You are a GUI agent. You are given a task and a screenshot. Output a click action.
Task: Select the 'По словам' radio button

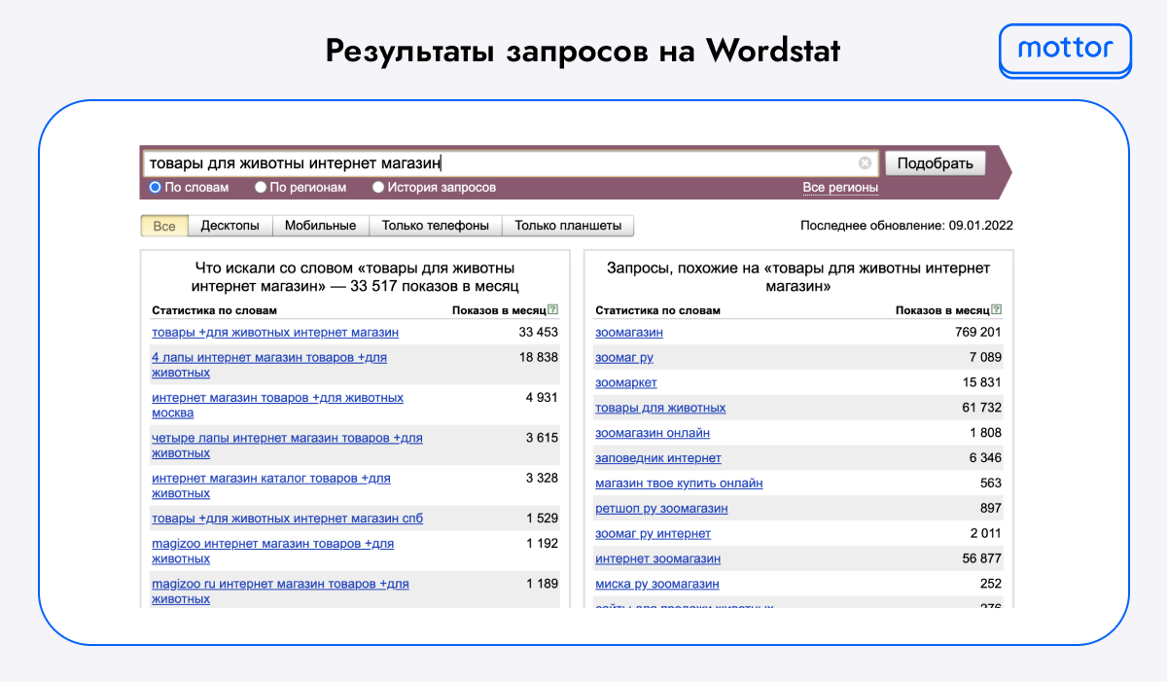click(155, 187)
